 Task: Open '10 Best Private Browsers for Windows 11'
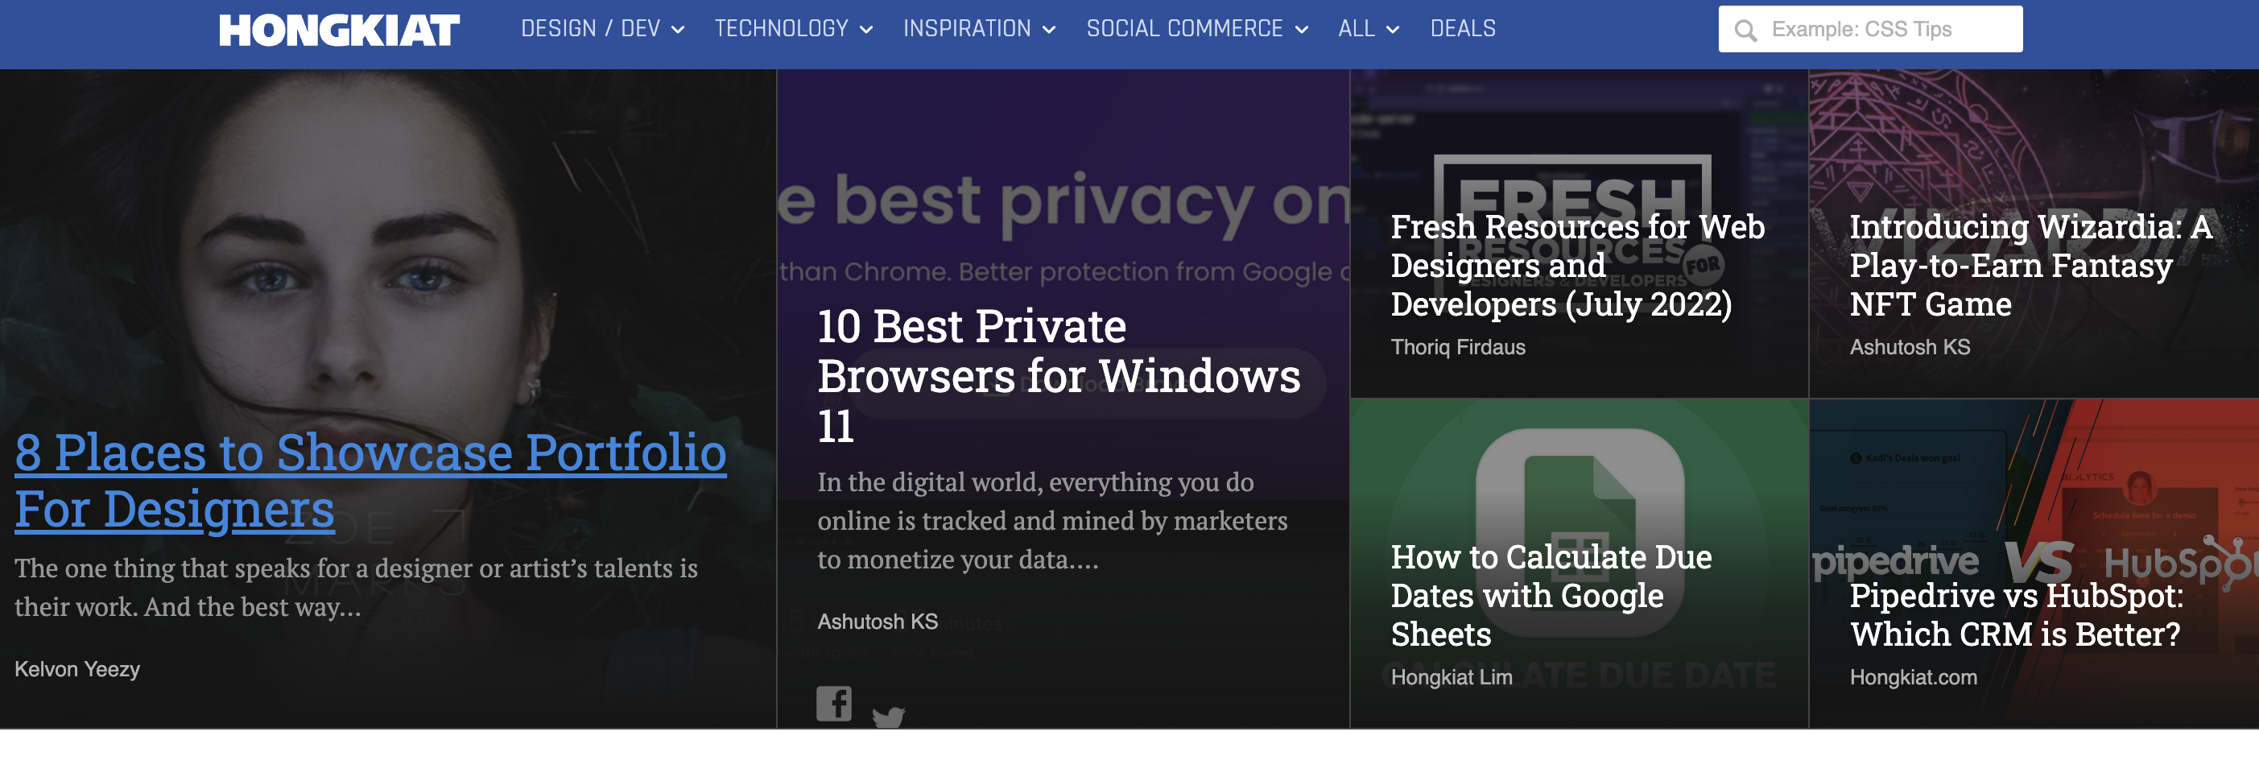1059,375
